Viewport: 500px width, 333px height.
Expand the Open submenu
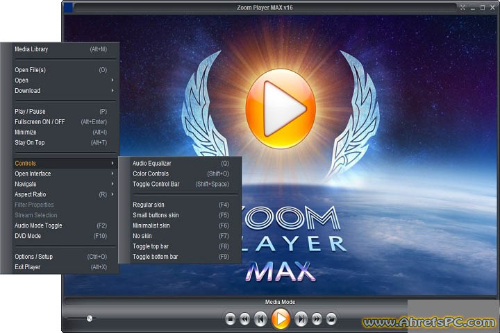65,80
